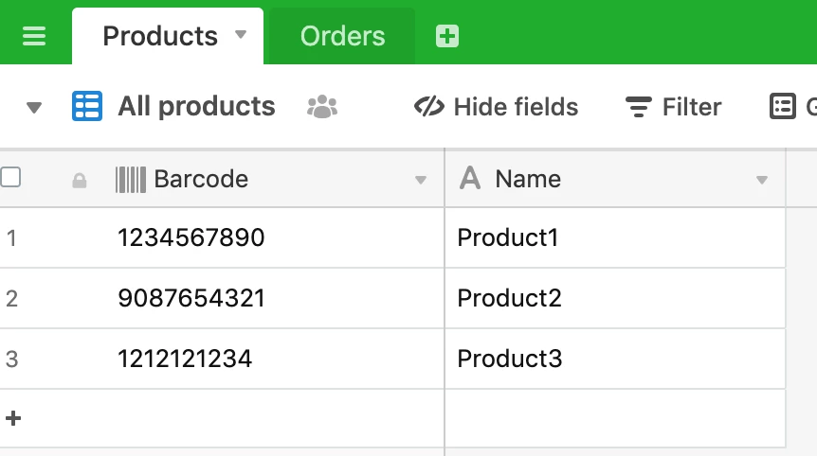Open the Name column dropdown arrow
Screen dimensions: 817x456
762,181
